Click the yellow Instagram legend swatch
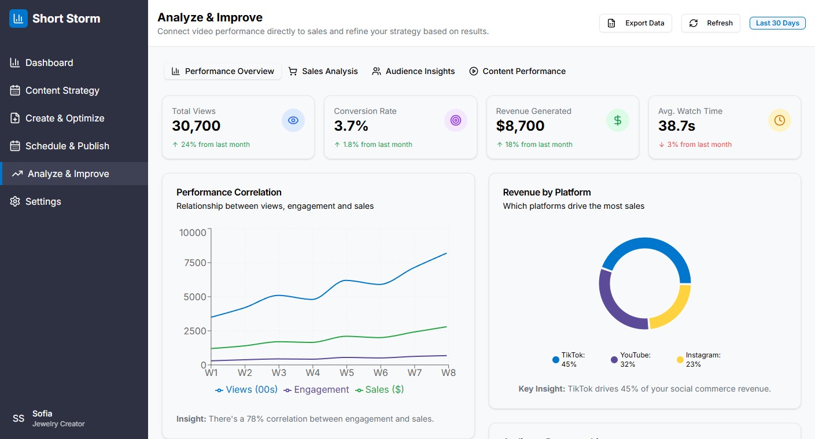This screenshot has width=815, height=439. pyautogui.click(x=680, y=360)
